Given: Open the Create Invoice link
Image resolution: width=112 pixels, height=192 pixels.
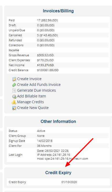Looking at the screenshot, I should coord(29,79).
